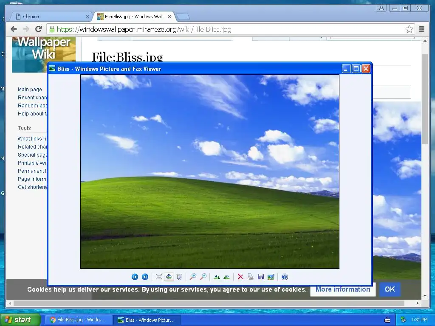This screenshot has width=435, height=326.
Task: Switch to the File:Bliss.jpg Chrome taskbar button
Action: pyautogui.click(x=79, y=320)
